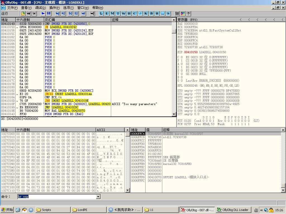
Task: Show the CPU window via the C toolbar button
Action: tap(135, 14)
